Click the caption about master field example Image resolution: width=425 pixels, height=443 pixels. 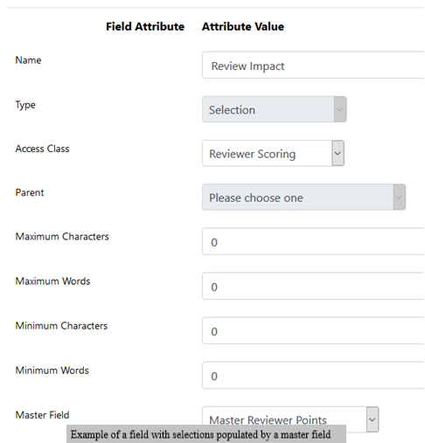click(200, 434)
